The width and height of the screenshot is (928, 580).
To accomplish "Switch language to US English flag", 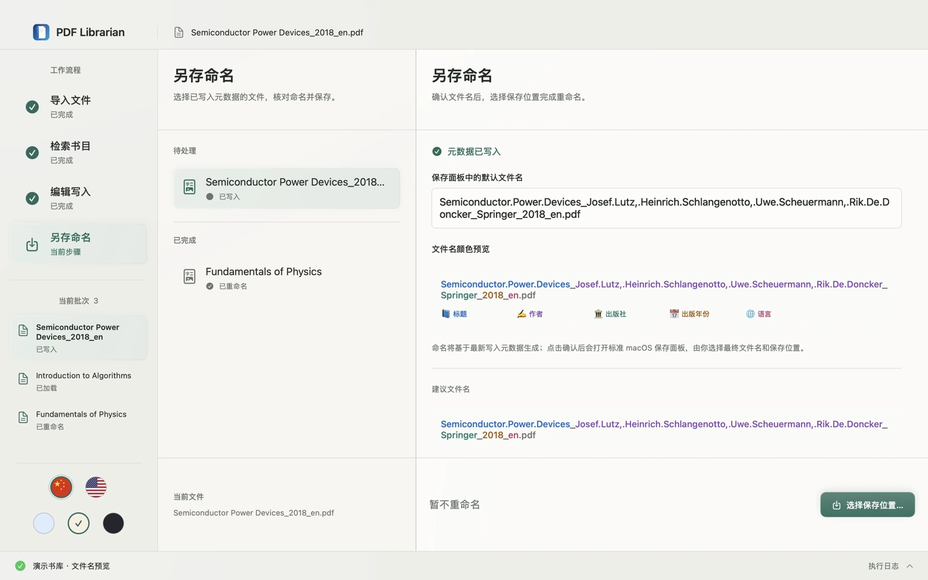I will pyautogui.click(x=96, y=487).
